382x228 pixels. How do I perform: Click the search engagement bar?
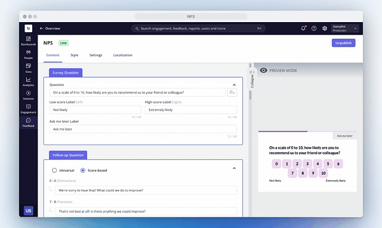coord(198,28)
